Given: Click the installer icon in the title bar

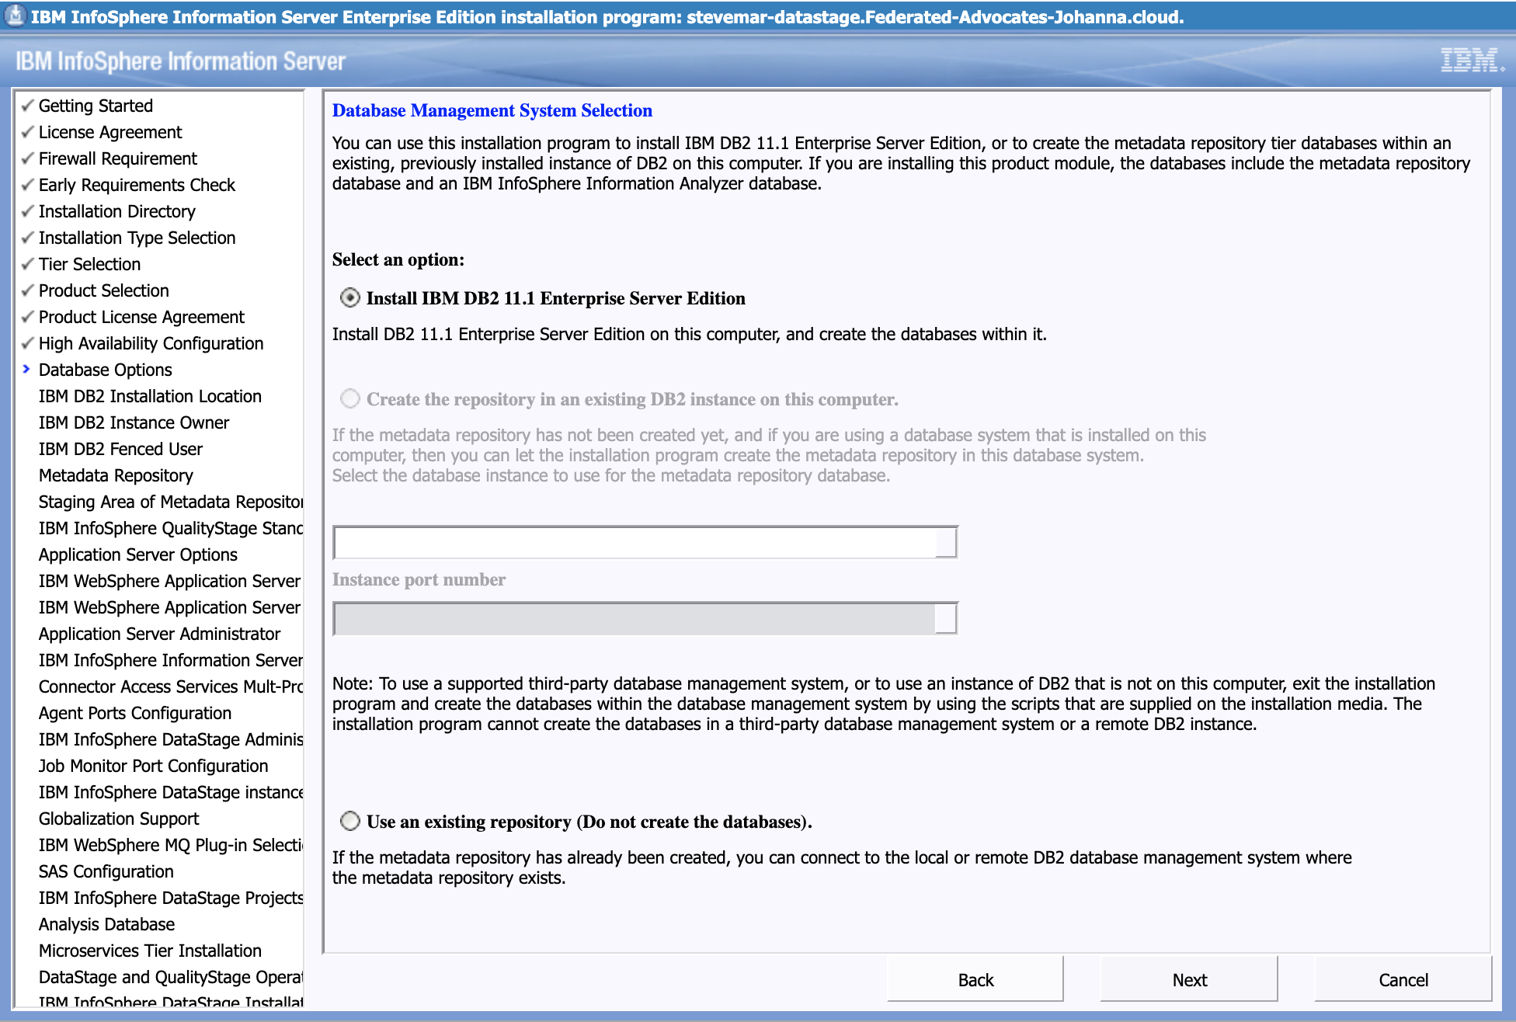Looking at the screenshot, I should (15, 16).
